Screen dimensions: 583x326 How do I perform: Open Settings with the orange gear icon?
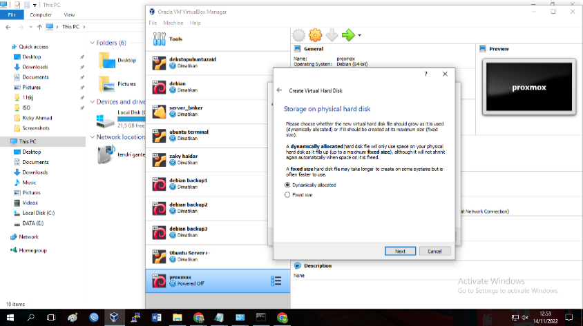(x=315, y=35)
